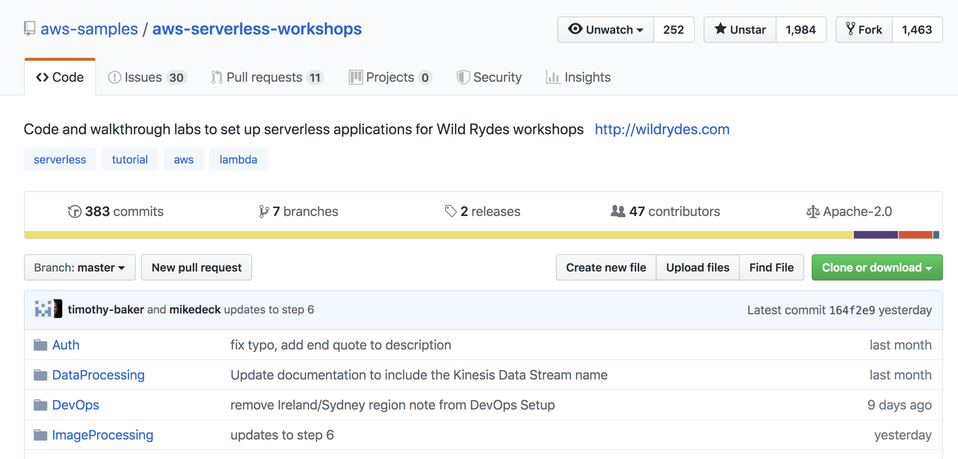Switch to the Issues tab
Image resolution: width=958 pixels, height=459 pixels.
(148, 77)
